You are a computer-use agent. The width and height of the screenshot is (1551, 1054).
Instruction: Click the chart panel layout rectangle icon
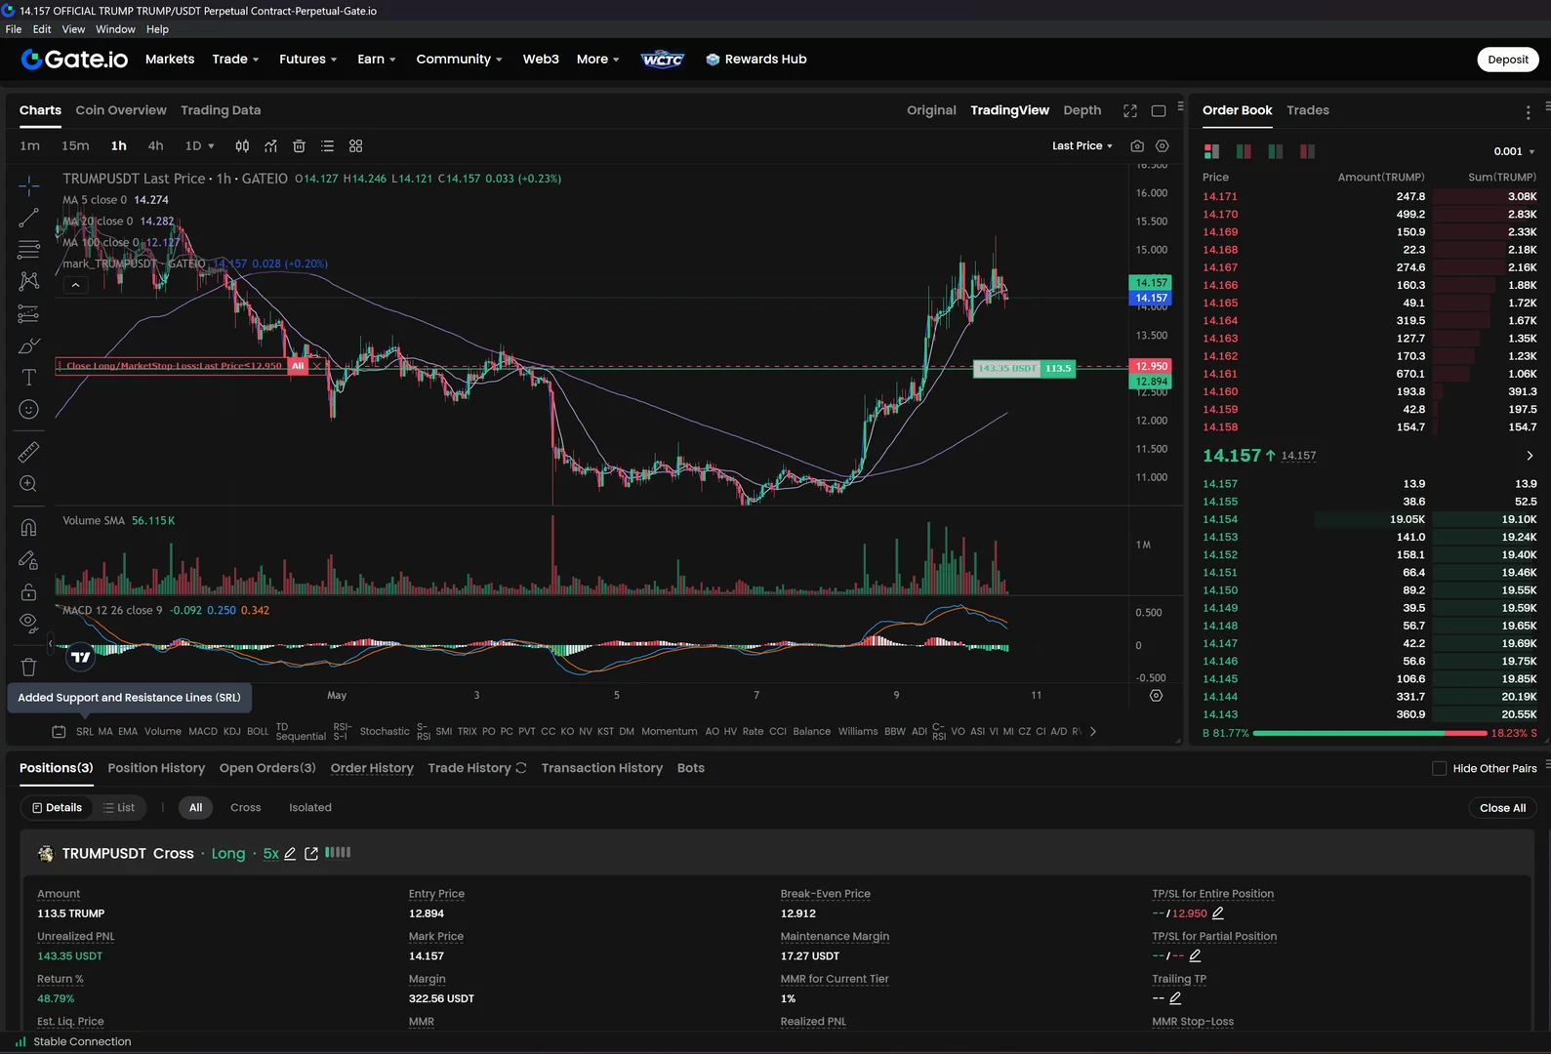click(1159, 111)
